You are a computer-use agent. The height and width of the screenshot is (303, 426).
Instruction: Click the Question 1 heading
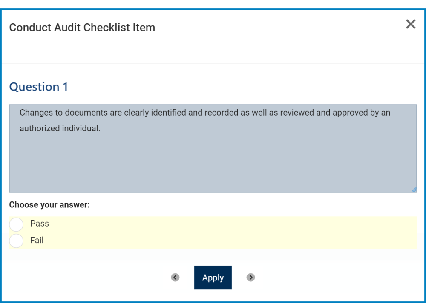39,87
